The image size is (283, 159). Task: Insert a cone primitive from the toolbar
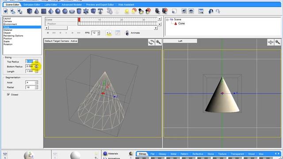pos(37,11)
